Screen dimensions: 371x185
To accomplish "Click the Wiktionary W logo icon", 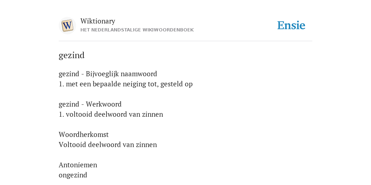I will (67, 26).
